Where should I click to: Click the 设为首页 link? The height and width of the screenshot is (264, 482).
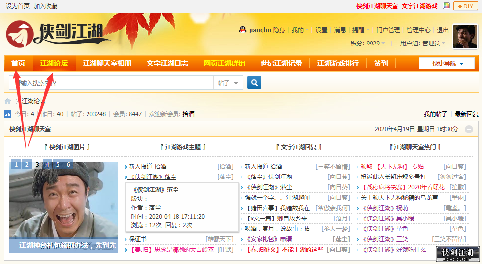tap(18, 6)
